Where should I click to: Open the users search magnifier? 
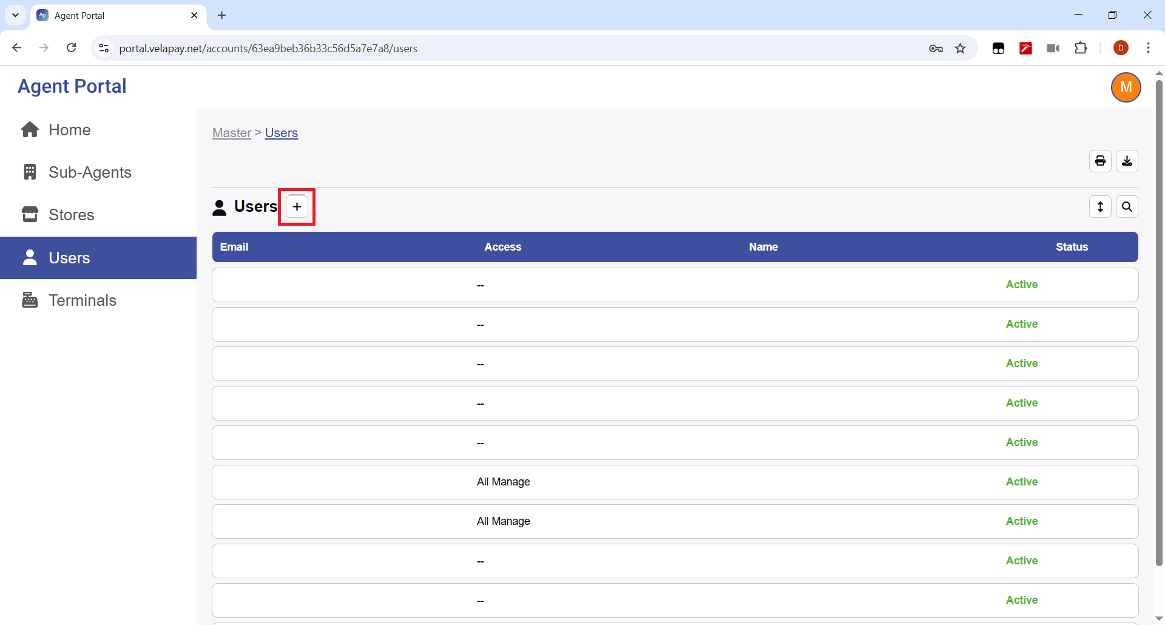(1127, 207)
